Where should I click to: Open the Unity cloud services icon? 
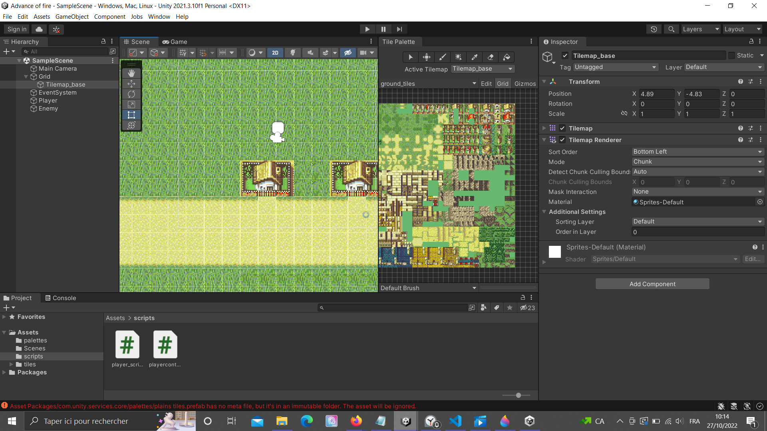[x=39, y=29]
